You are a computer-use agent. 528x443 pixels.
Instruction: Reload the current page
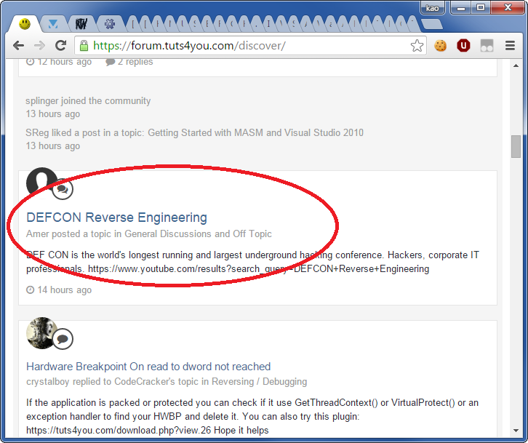[x=61, y=46]
